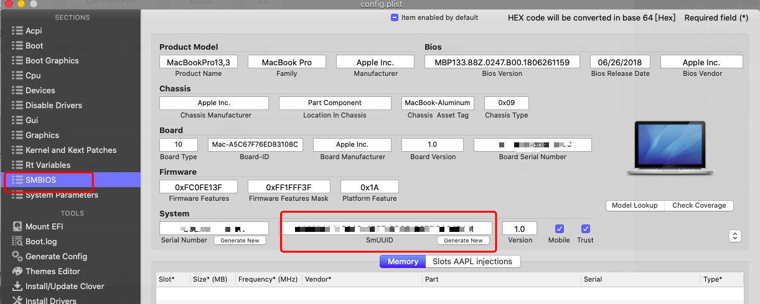Switch to the Memory tab
The height and width of the screenshot is (304, 760).
[x=403, y=261]
